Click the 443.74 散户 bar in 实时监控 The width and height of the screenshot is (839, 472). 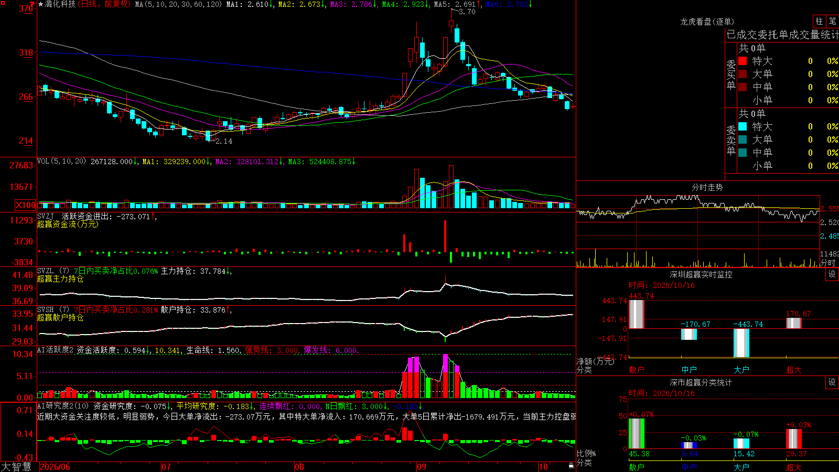pyautogui.click(x=636, y=314)
